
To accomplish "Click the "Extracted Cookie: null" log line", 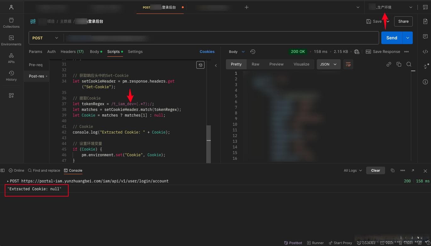I will click(x=35, y=189).
